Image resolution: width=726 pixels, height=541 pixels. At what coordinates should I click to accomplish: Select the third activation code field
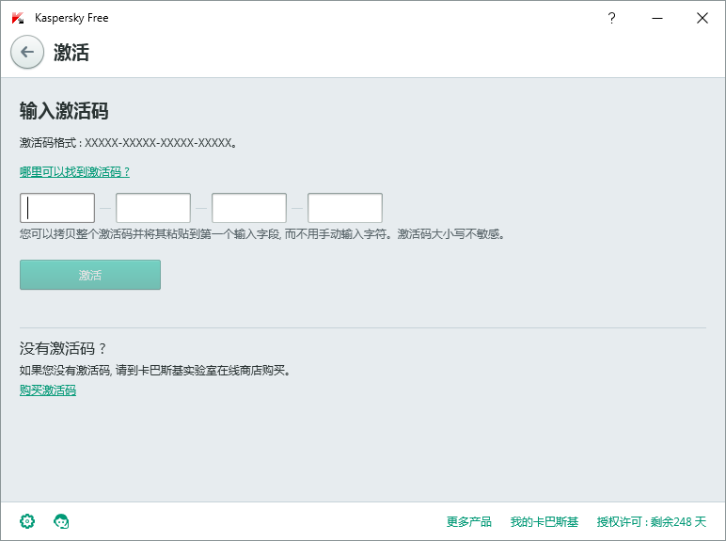[x=249, y=208]
